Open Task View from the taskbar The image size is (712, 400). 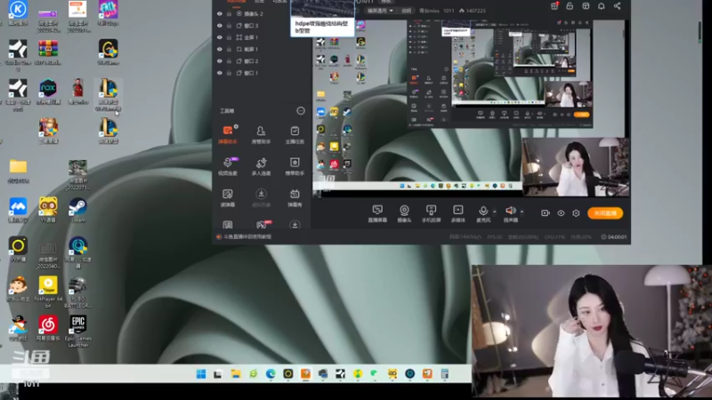pyautogui.click(x=218, y=373)
